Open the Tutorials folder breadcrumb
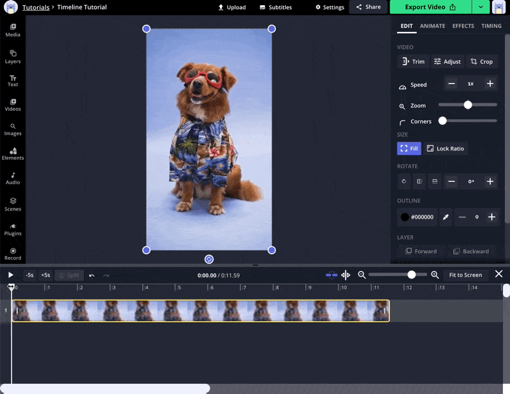The height and width of the screenshot is (394, 510). pos(36,8)
